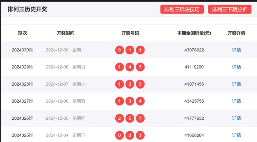This screenshot has height=142, width=257.
Task: Click red ball 0 in period 2024325
Action: click(120, 135)
